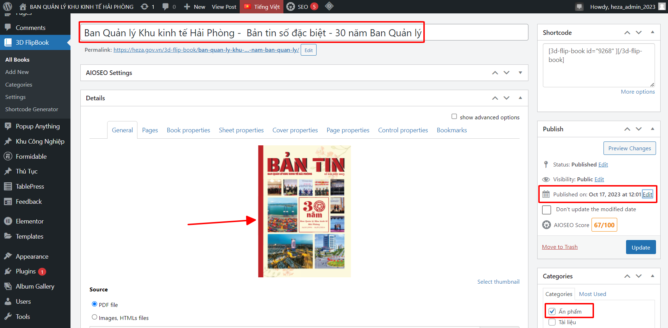Click the updates refresh icon in admin bar
The image size is (668, 328).
(145, 7)
